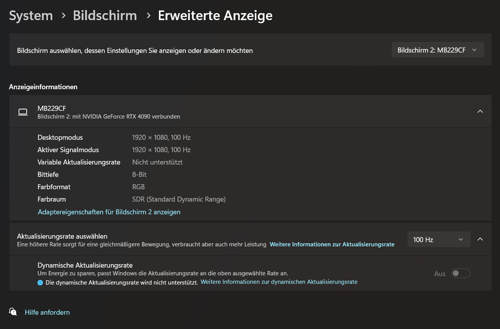Image resolution: width=500 pixels, height=329 pixels.
Task: Click the Desktopmodus resolution value
Action: [161, 137]
